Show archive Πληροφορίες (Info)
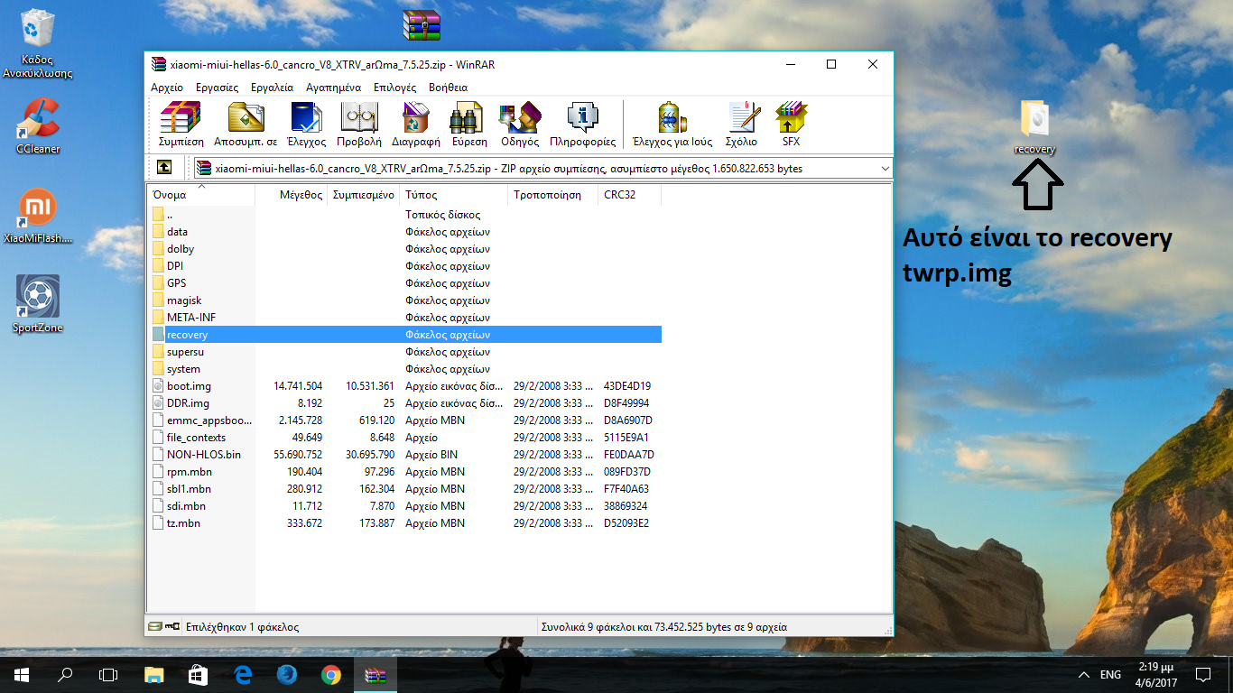Viewport: 1233px width, 693px height. tap(582, 124)
